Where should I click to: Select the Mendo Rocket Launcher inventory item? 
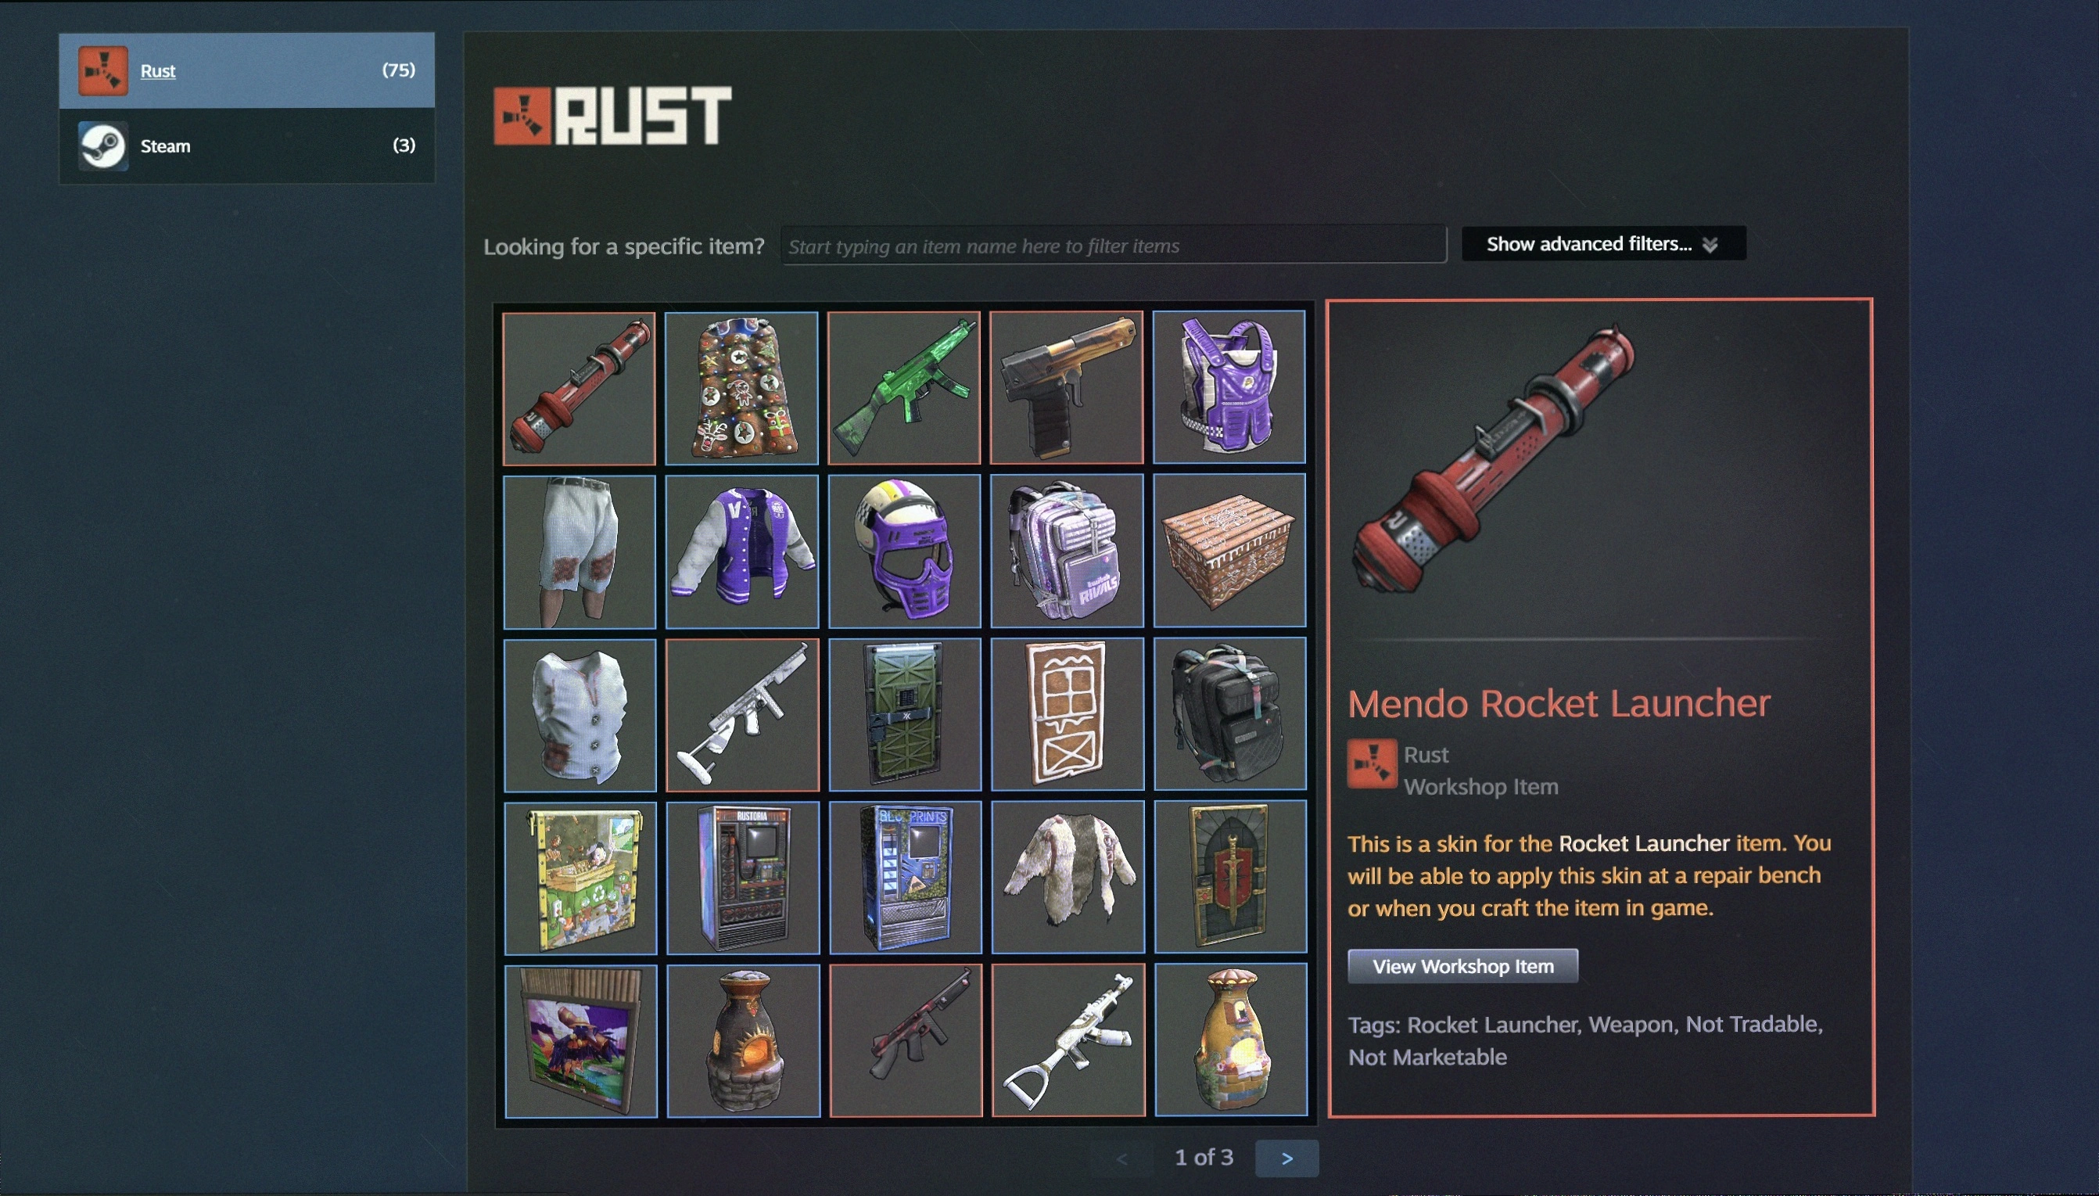pos(579,388)
